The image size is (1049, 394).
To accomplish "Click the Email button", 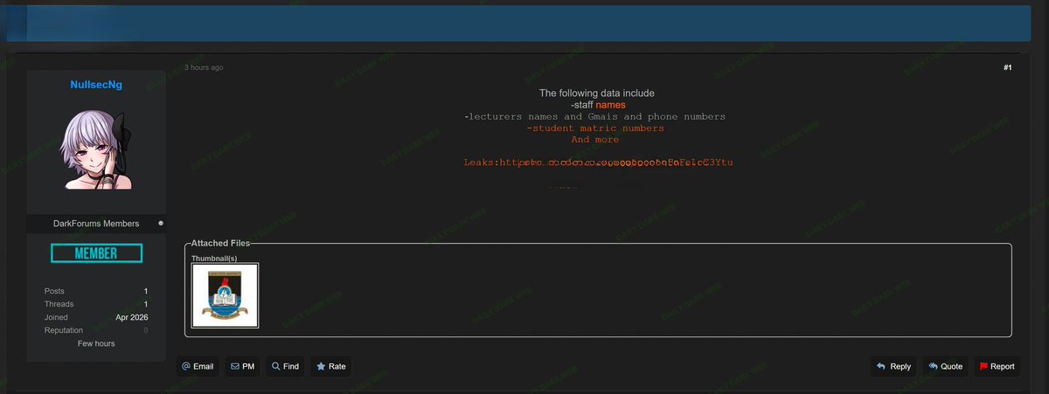I will pos(198,366).
